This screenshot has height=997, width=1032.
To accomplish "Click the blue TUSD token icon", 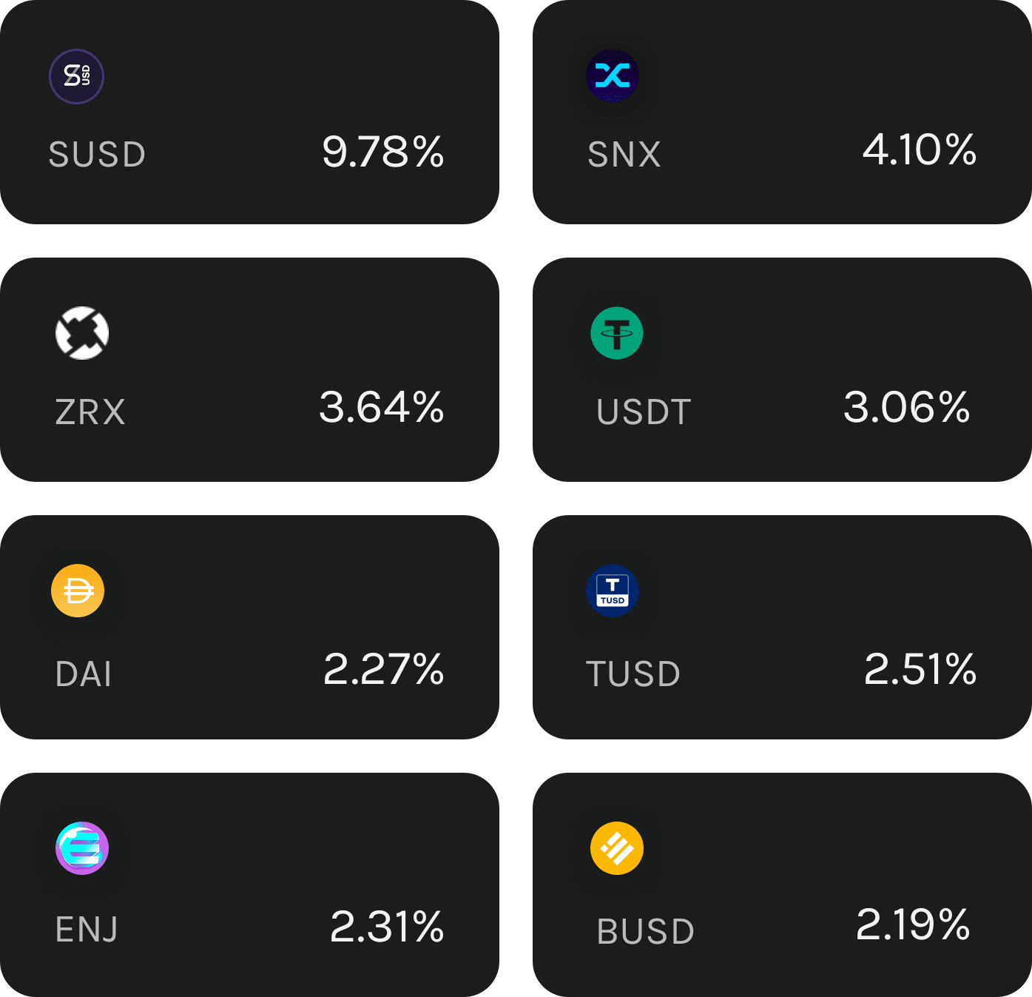I will coord(612,591).
